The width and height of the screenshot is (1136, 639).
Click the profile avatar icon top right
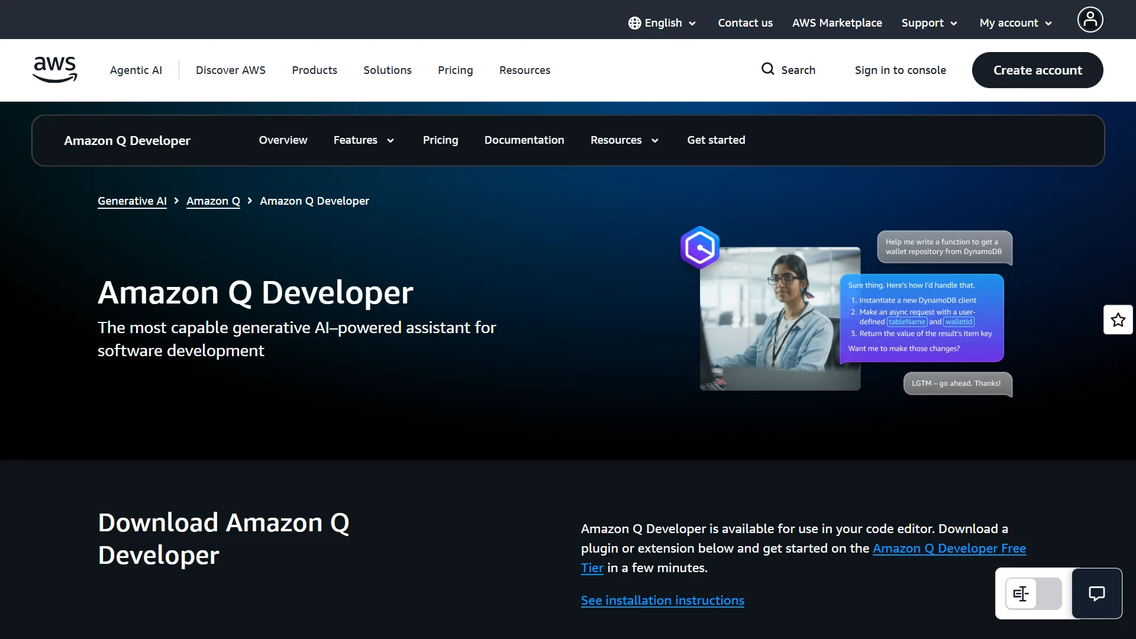click(x=1089, y=20)
